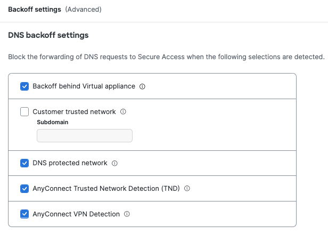Viewport: 328px width, 234px height.
Task: Untick AnyConnect Trusted Network Detection (TND) checkbox
Action: tap(24, 189)
